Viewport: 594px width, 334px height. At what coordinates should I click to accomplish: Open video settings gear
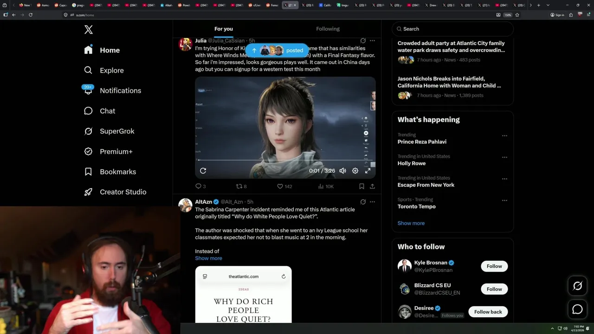[355, 171]
